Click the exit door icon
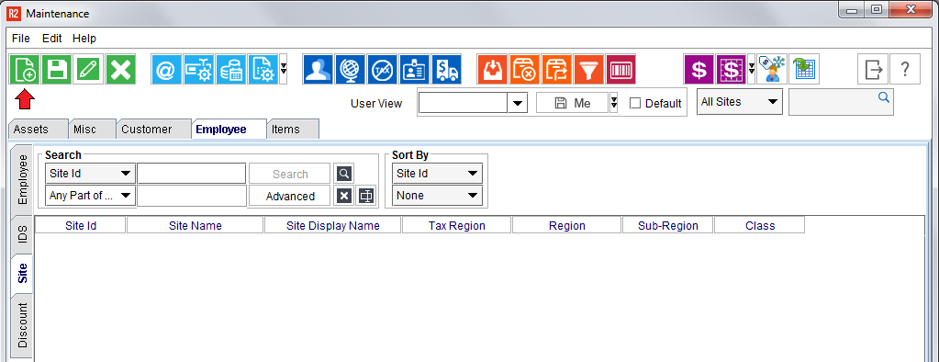 873,70
